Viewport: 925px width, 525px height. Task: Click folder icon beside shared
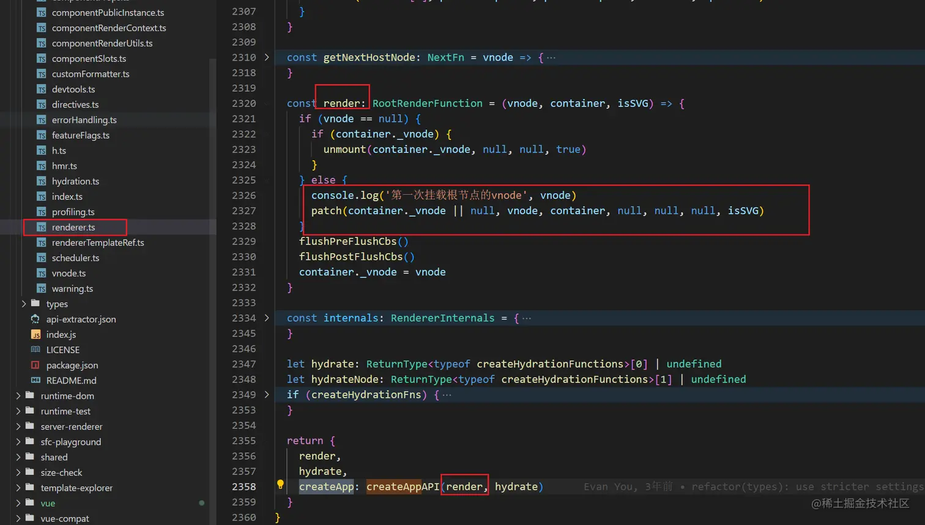point(30,456)
